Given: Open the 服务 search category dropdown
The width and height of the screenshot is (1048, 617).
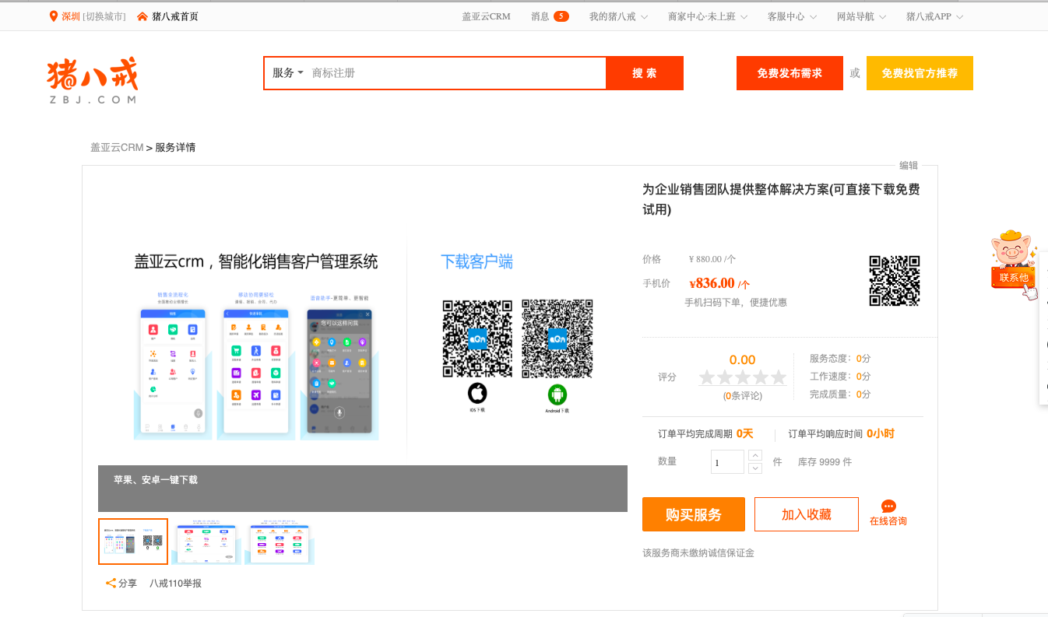Looking at the screenshot, I should click(x=287, y=73).
